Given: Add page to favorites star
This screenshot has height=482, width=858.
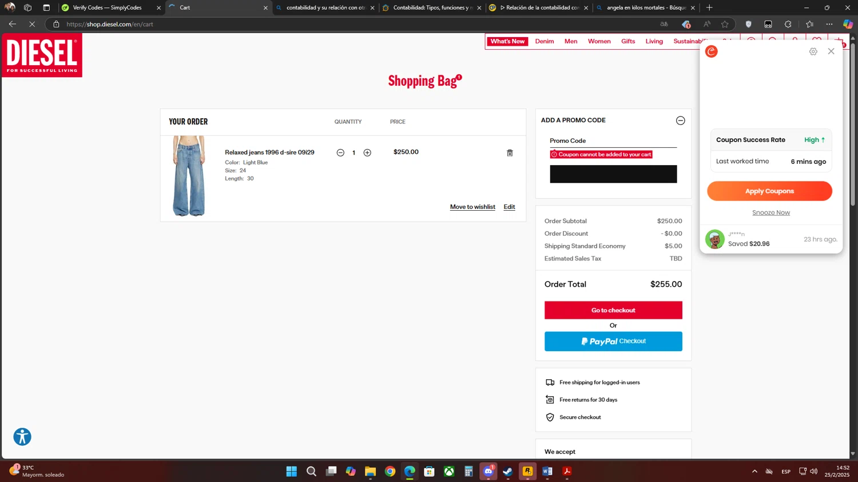Looking at the screenshot, I should [x=725, y=24].
